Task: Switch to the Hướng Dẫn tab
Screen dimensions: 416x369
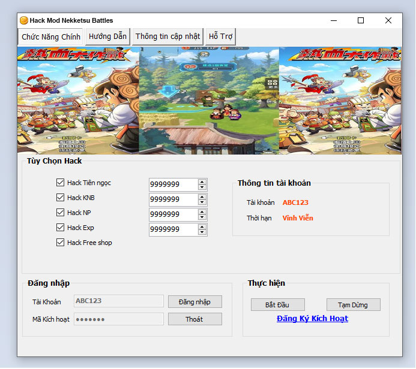Action: (107, 37)
